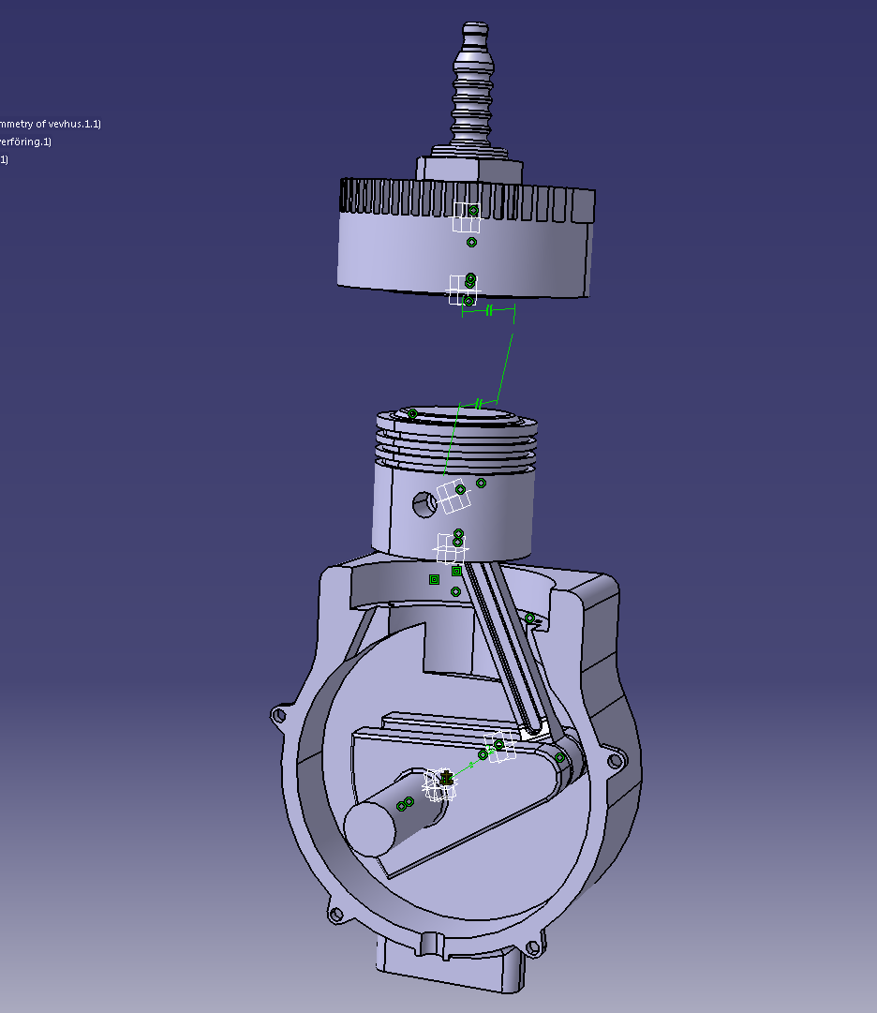The image size is (877, 1013).
Task: Click the constraint circle on the crankcase upper right
Action: coord(529,618)
